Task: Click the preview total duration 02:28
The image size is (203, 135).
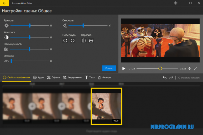Action: pos(183,69)
